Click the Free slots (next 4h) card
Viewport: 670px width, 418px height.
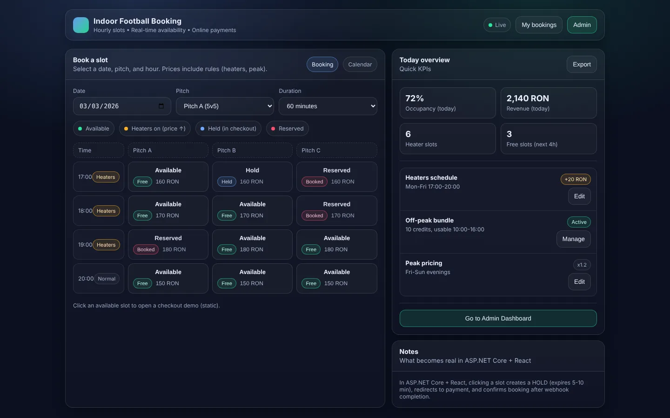tap(549, 139)
